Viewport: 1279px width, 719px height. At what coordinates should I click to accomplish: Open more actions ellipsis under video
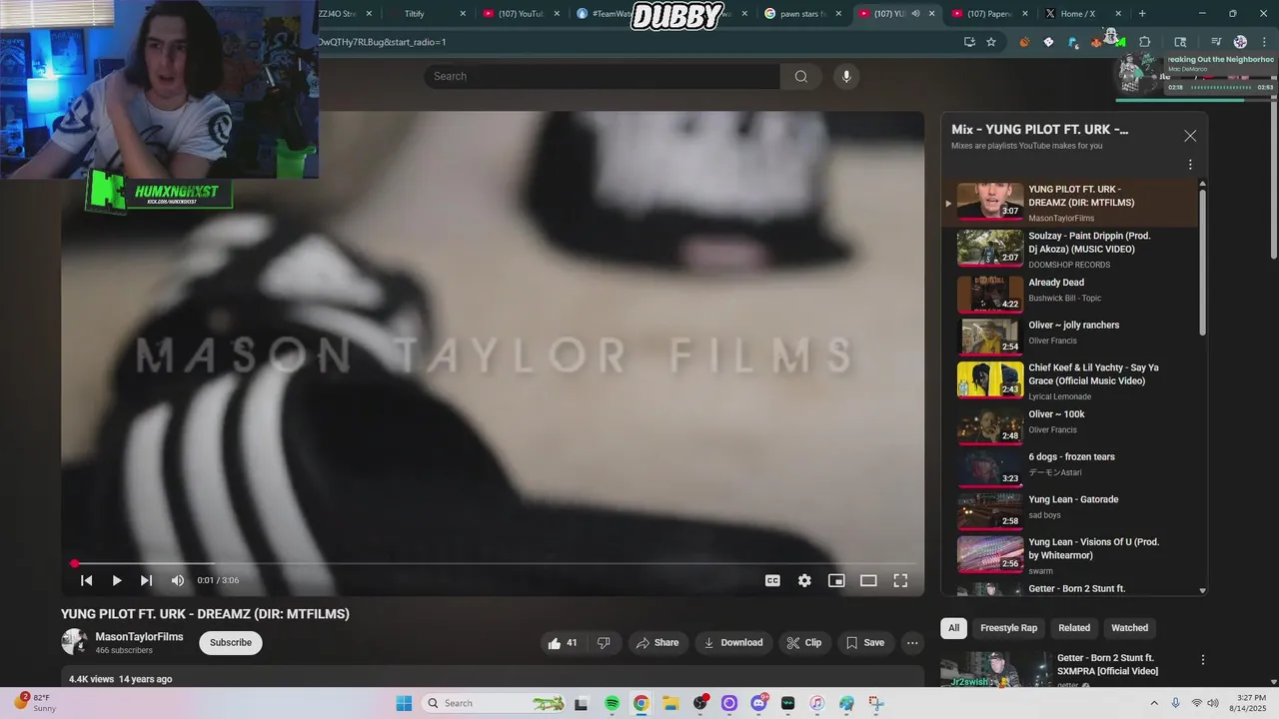pyautogui.click(x=912, y=643)
